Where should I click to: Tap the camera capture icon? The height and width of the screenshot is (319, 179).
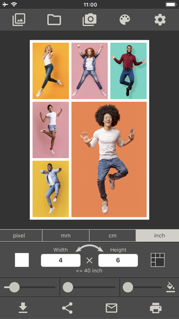tap(89, 20)
